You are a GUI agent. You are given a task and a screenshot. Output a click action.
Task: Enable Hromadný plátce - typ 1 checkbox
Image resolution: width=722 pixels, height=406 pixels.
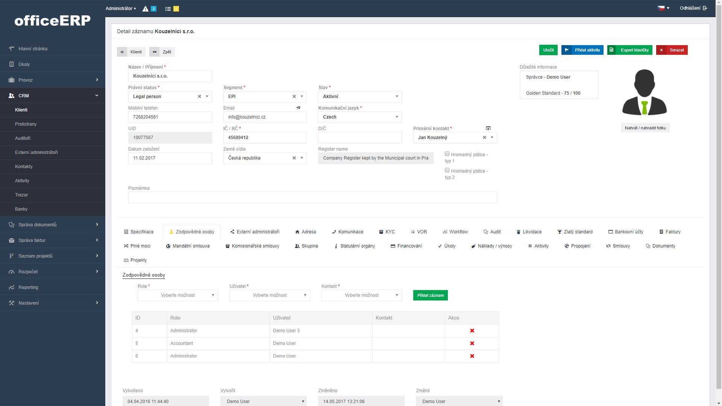447,154
